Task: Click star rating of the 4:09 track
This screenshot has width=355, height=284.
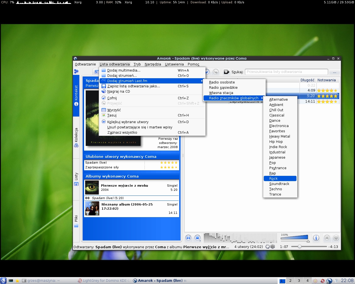Action: [327, 90]
